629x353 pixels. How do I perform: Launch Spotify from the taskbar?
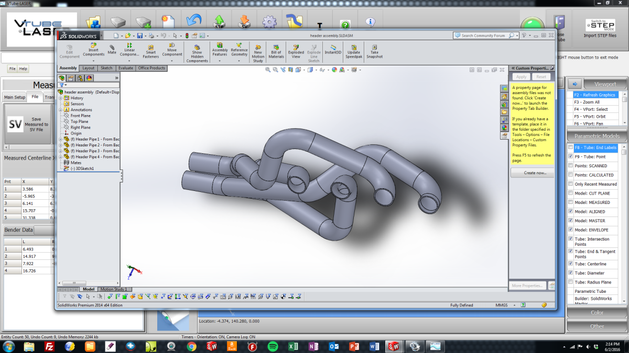coord(273,346)
